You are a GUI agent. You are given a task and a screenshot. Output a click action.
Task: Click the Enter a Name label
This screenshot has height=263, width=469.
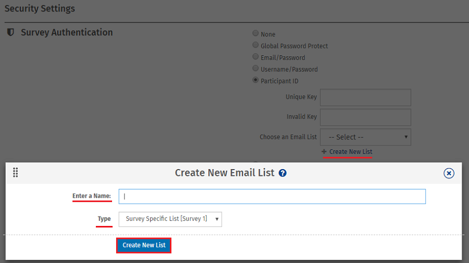[x=92, y=196]
